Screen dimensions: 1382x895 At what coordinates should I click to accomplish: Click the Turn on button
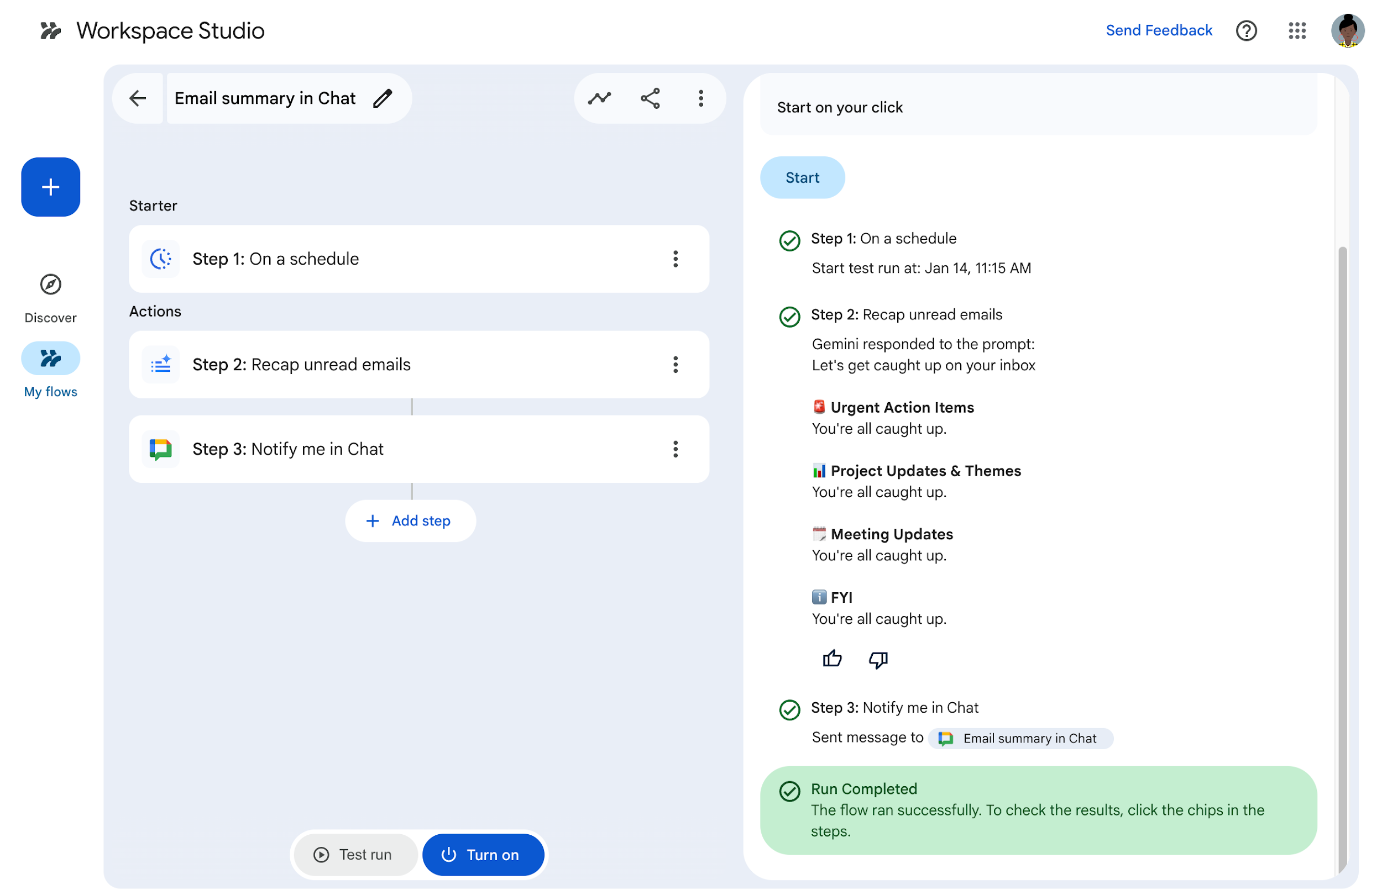click(x=483, y=854)
